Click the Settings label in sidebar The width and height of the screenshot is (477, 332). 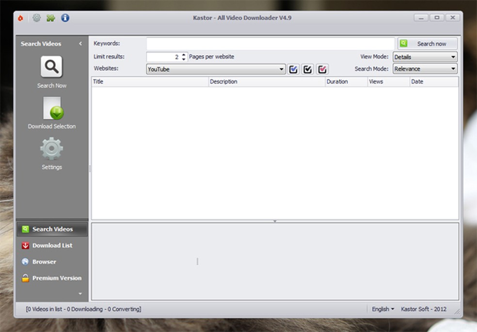(x=52, y=167)
